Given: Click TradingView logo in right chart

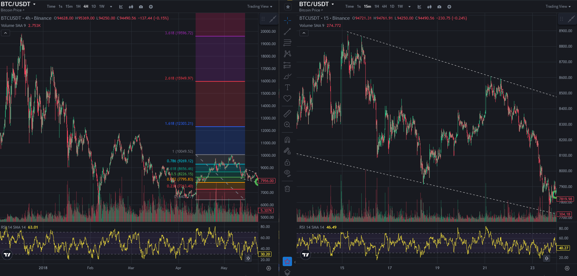Looking at the screenshot, I should (x=305, y=254).
